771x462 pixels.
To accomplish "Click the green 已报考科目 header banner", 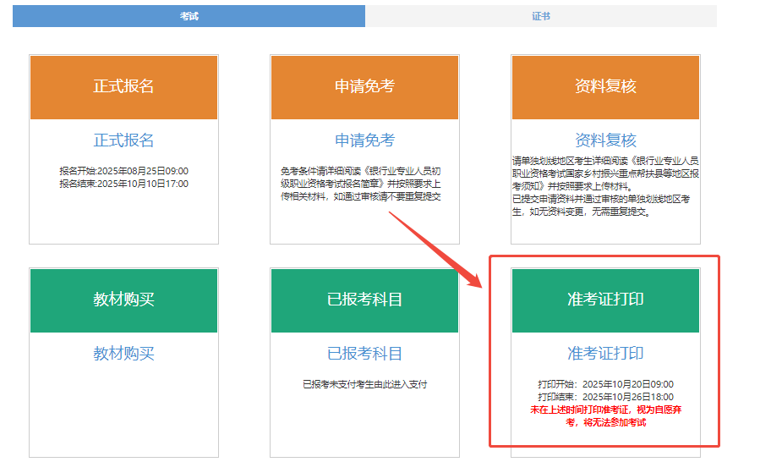I will tap(364, 300).
